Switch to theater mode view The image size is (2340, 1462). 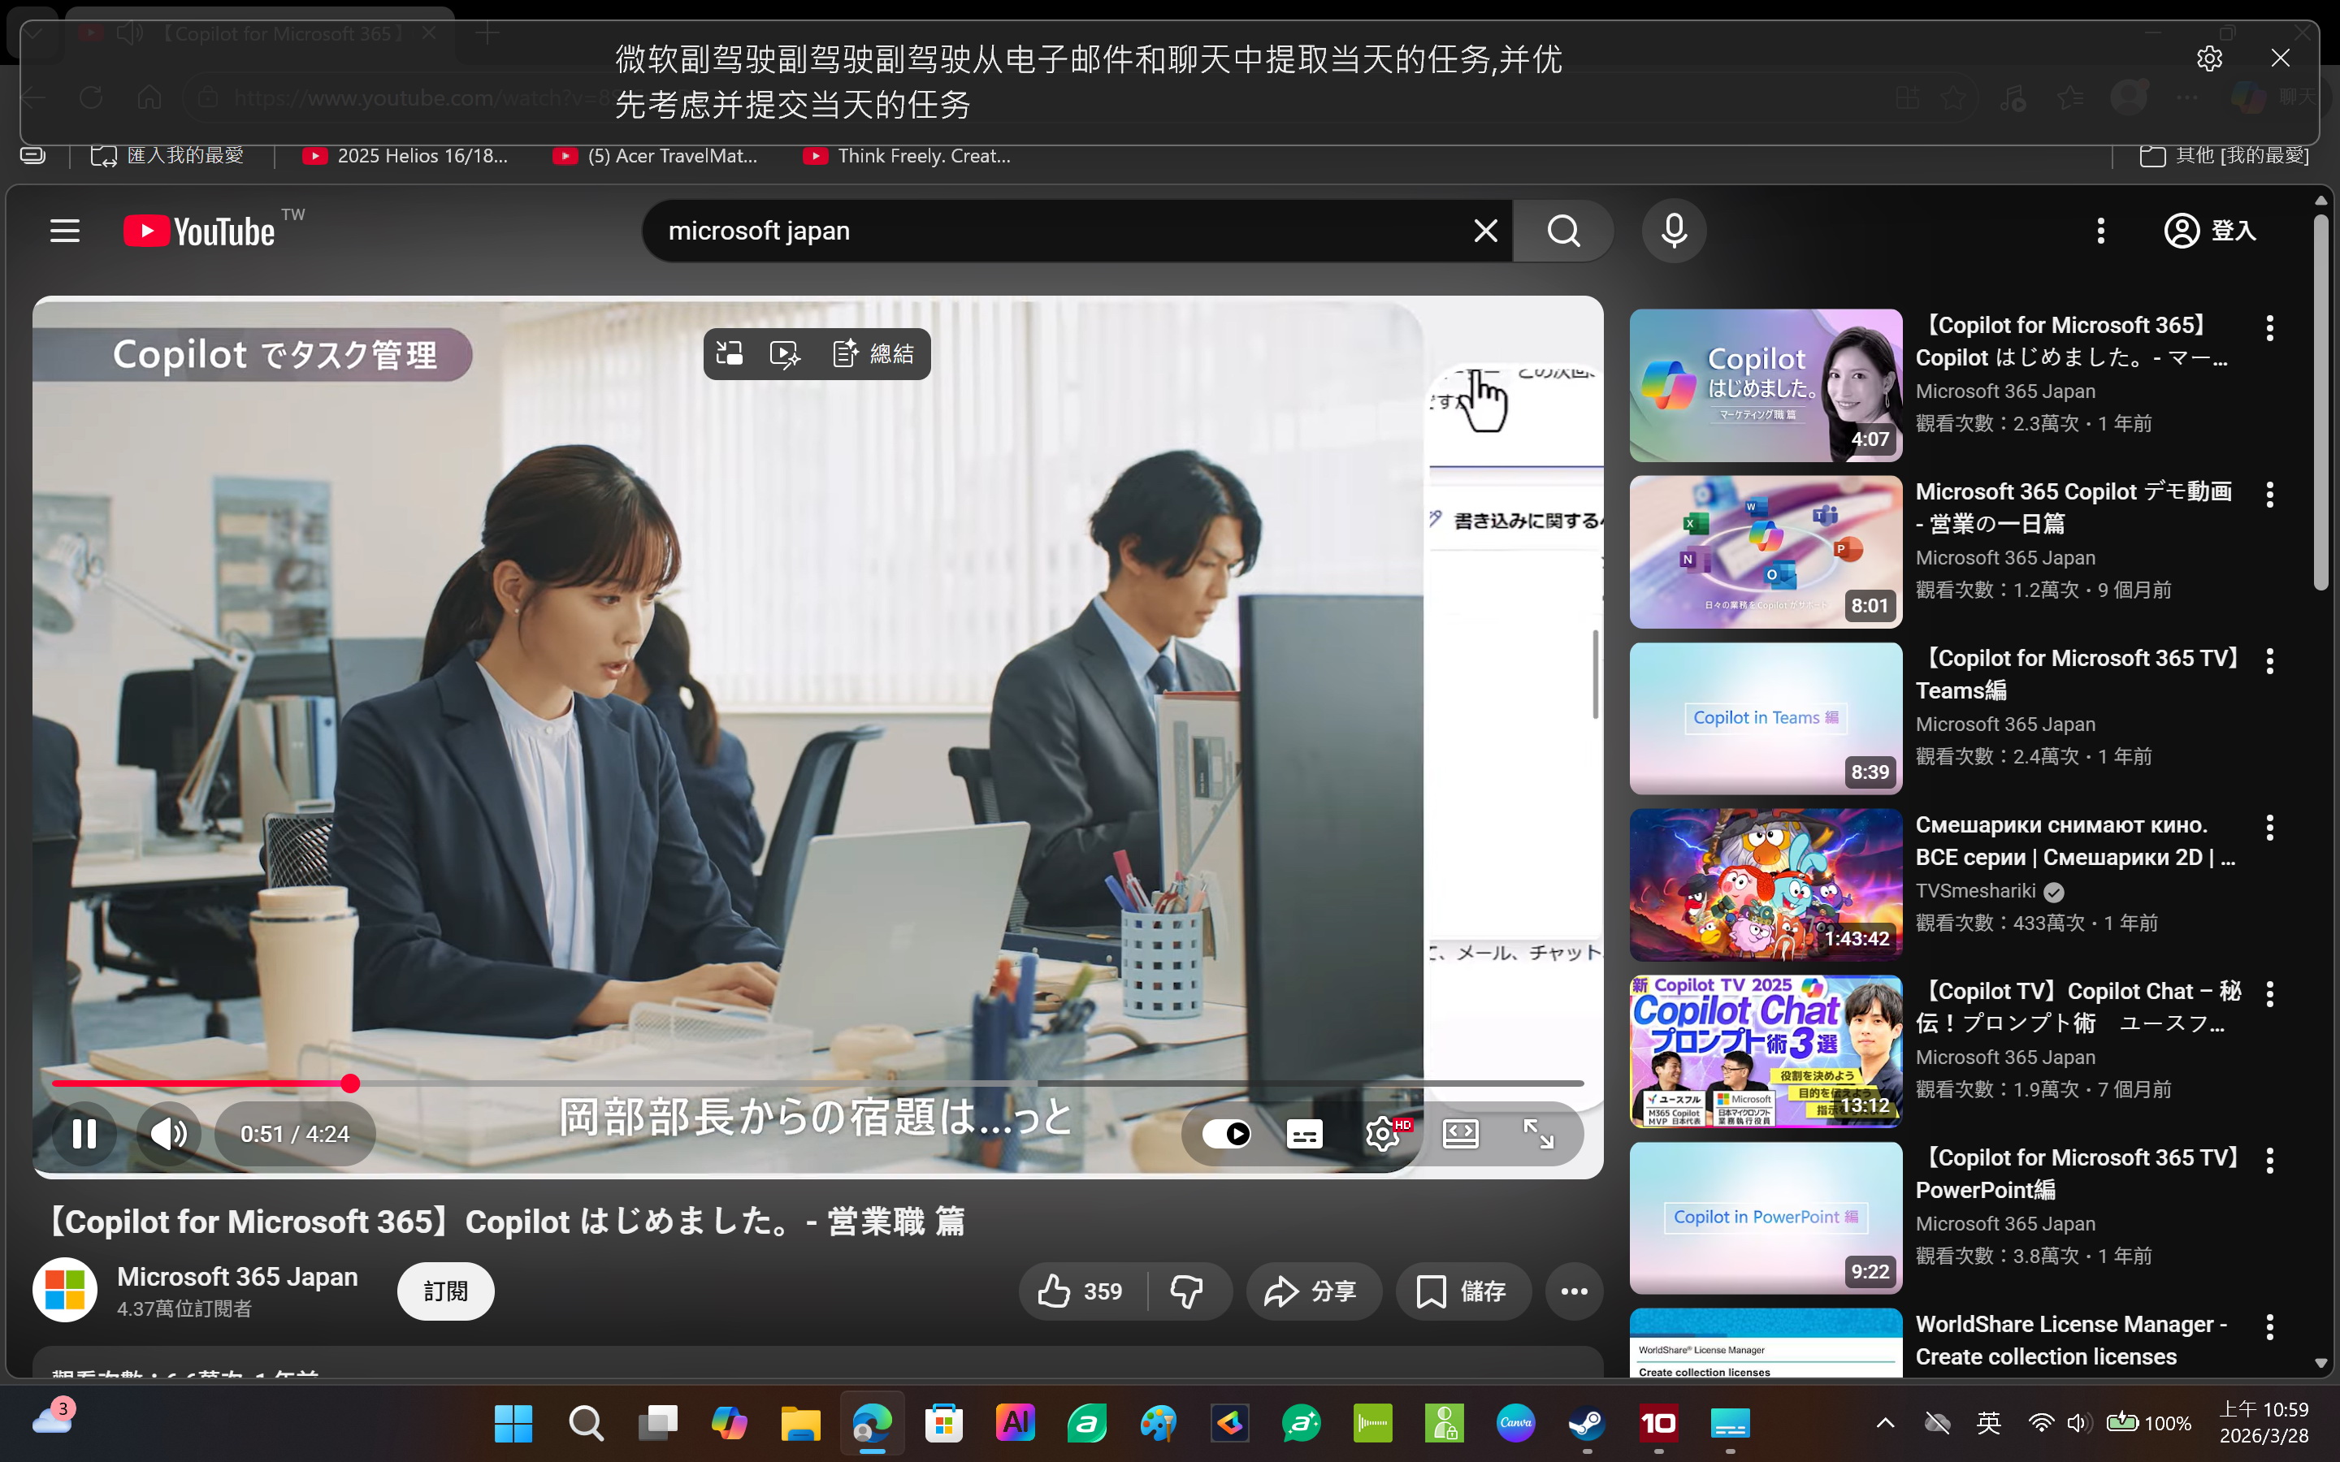(x=1460, y=1133)
